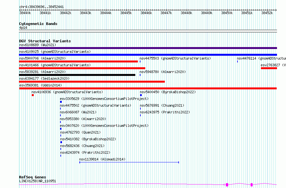
Task: Open nsv5682436 (Chuang2021) label
Action: pos(83,146)
